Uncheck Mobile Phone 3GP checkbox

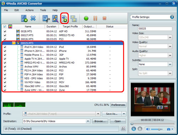(x=5, y=55)
